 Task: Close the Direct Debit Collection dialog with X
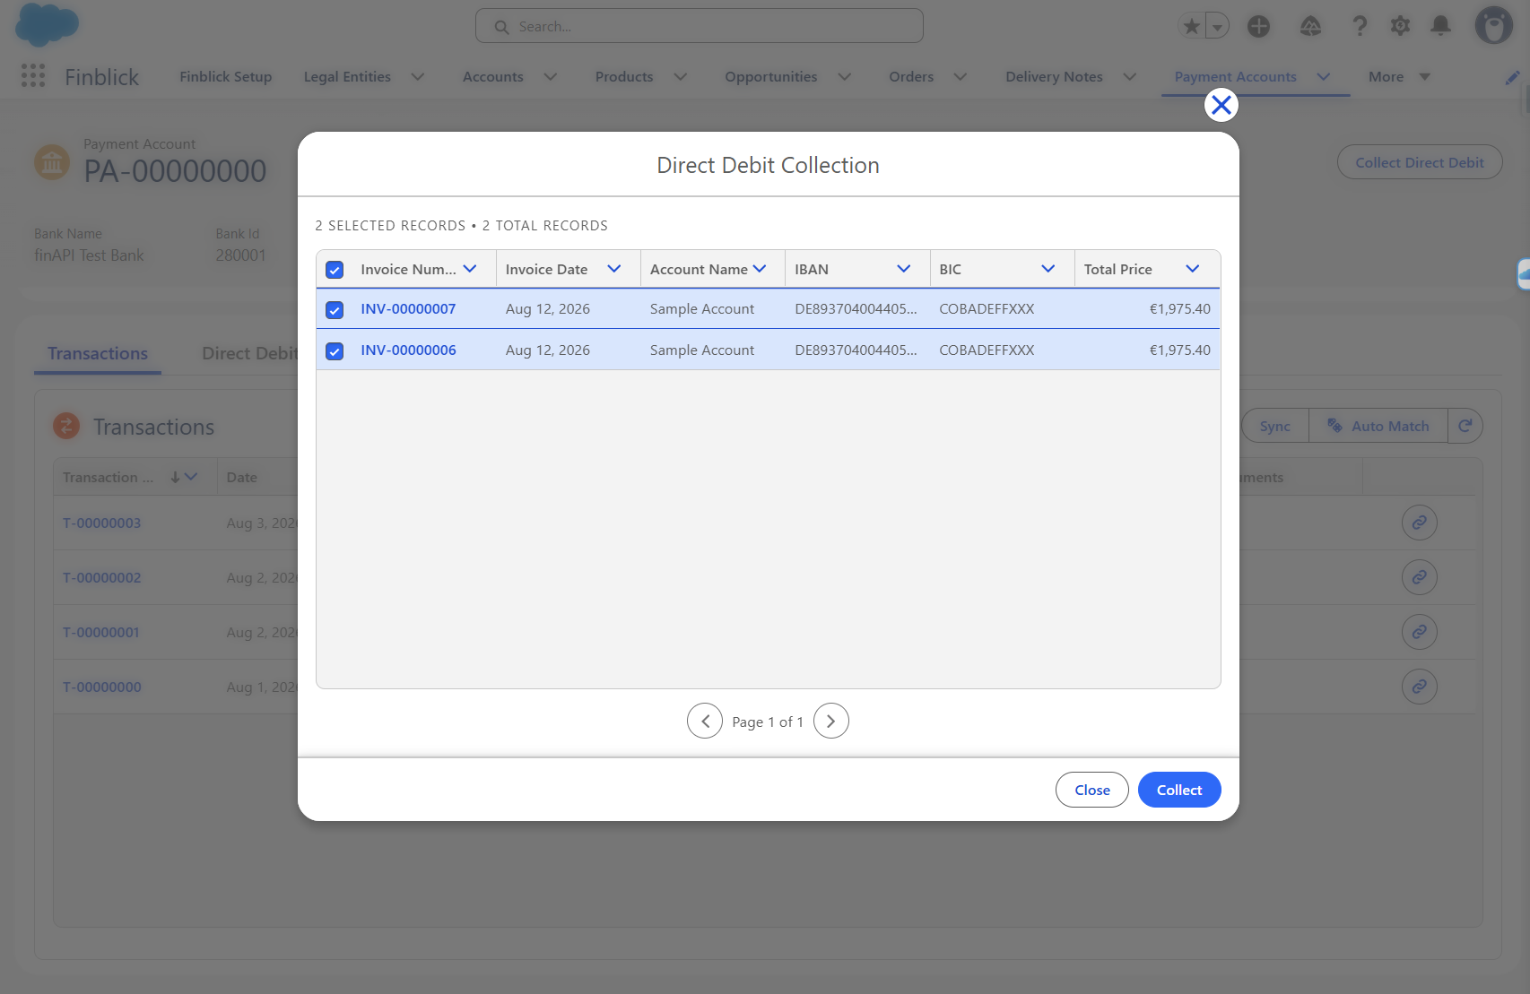point(1221,105)
